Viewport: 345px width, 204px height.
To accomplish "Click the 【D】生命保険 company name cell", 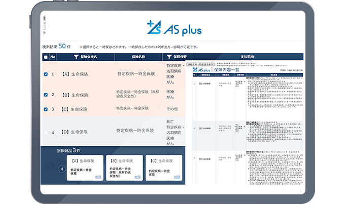I will pos(75,133).
